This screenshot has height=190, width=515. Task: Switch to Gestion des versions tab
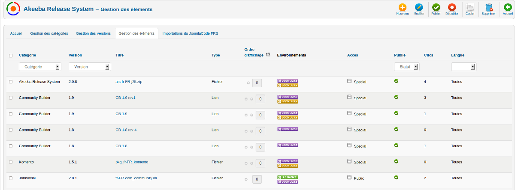93,33
